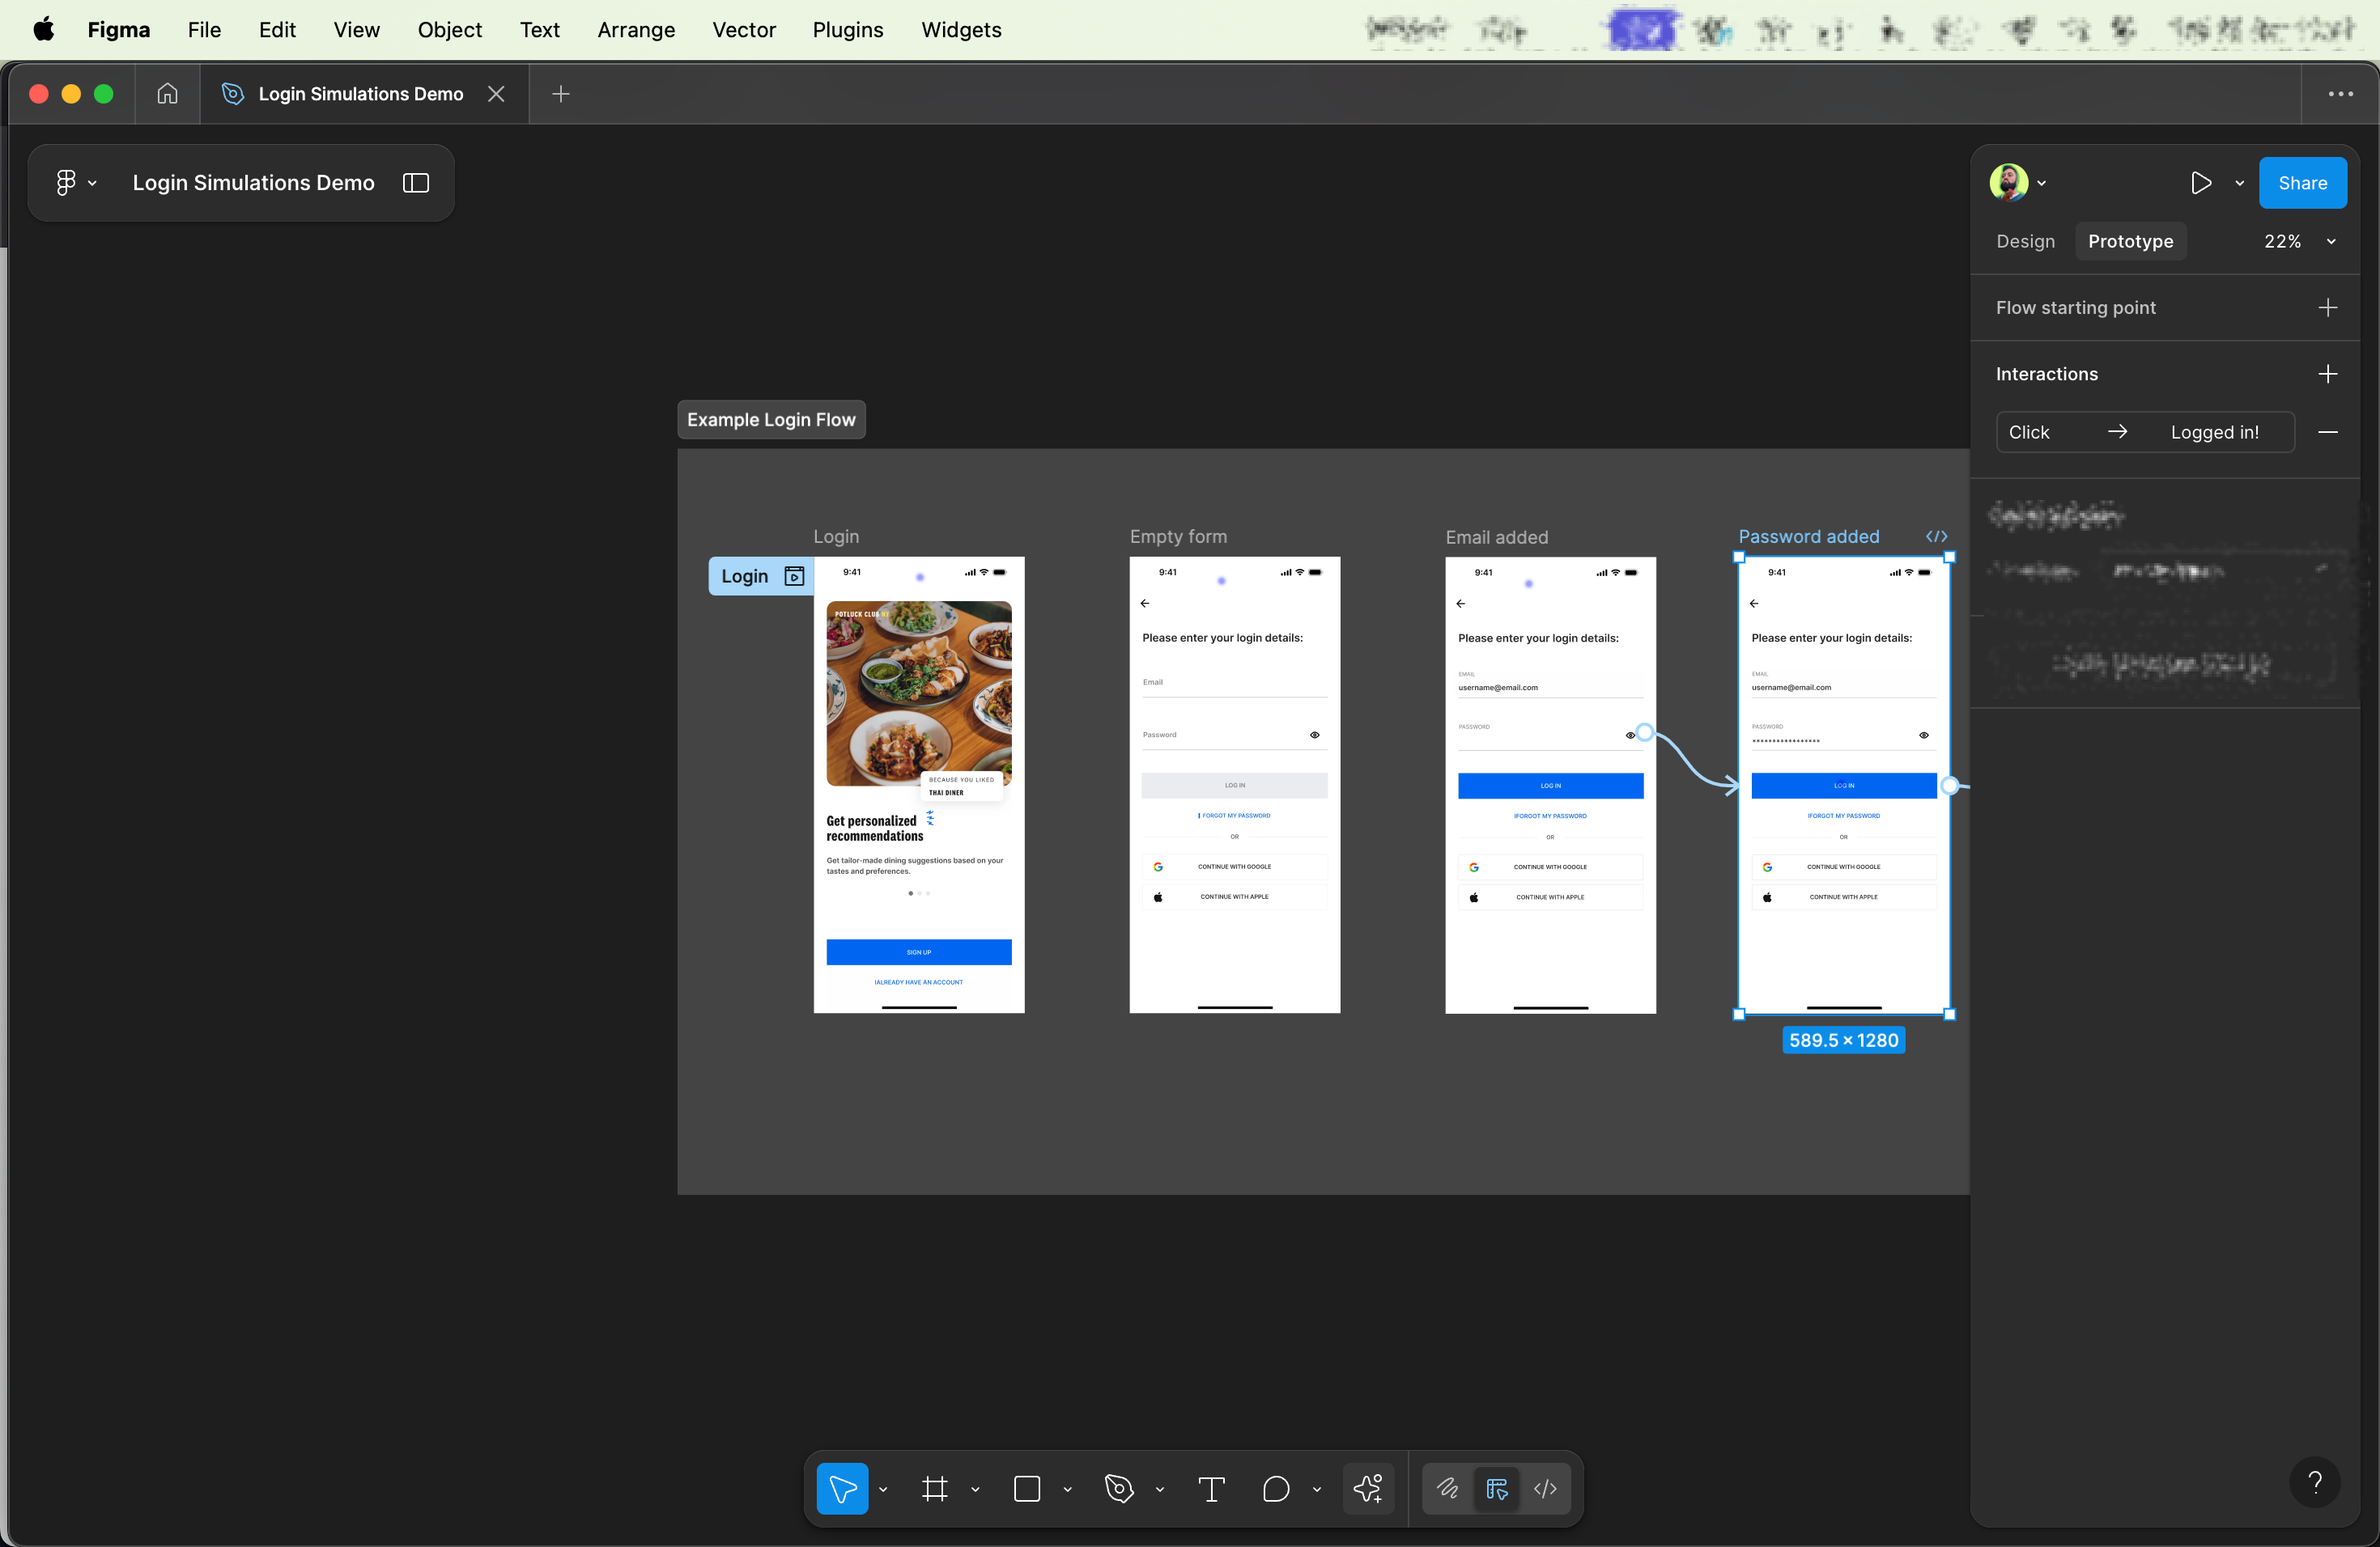The width and height of the screenshot is (2380, 1547).
Task: Switch to Dev Mode in toolbar
Action: pyautogui.click(x=1545, y=1488)
